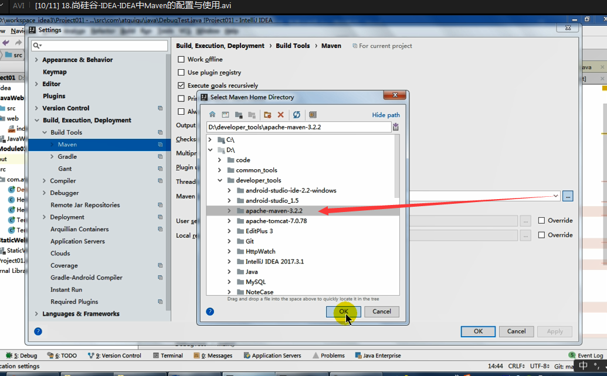The image size is (607, 376).
Task: Click the file tree vertical scrollbar
Action: (x=397, y=166)
